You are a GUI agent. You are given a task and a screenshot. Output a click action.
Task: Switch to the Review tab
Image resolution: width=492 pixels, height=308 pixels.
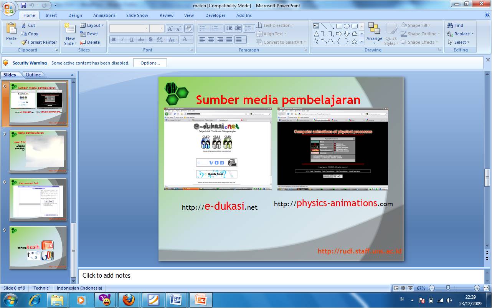click(167, 15)
